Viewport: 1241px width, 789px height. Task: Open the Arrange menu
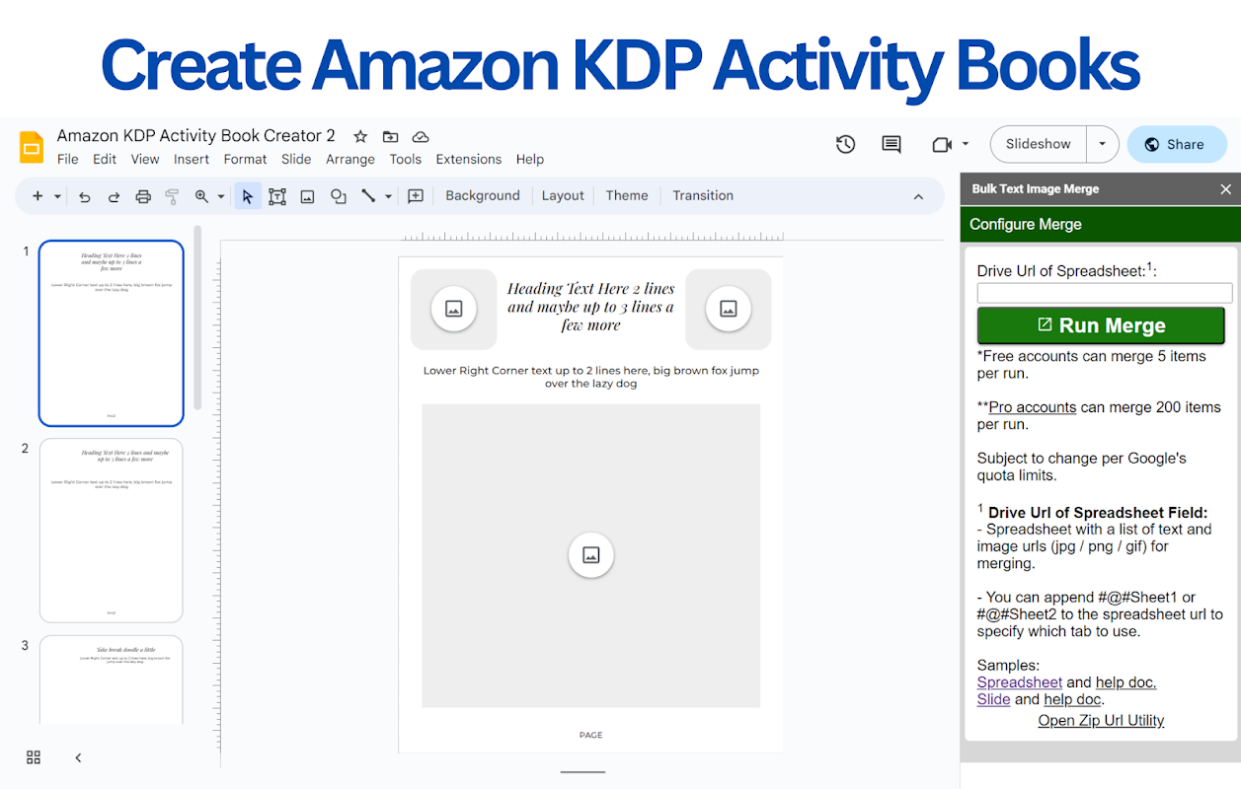click(350, 159)
